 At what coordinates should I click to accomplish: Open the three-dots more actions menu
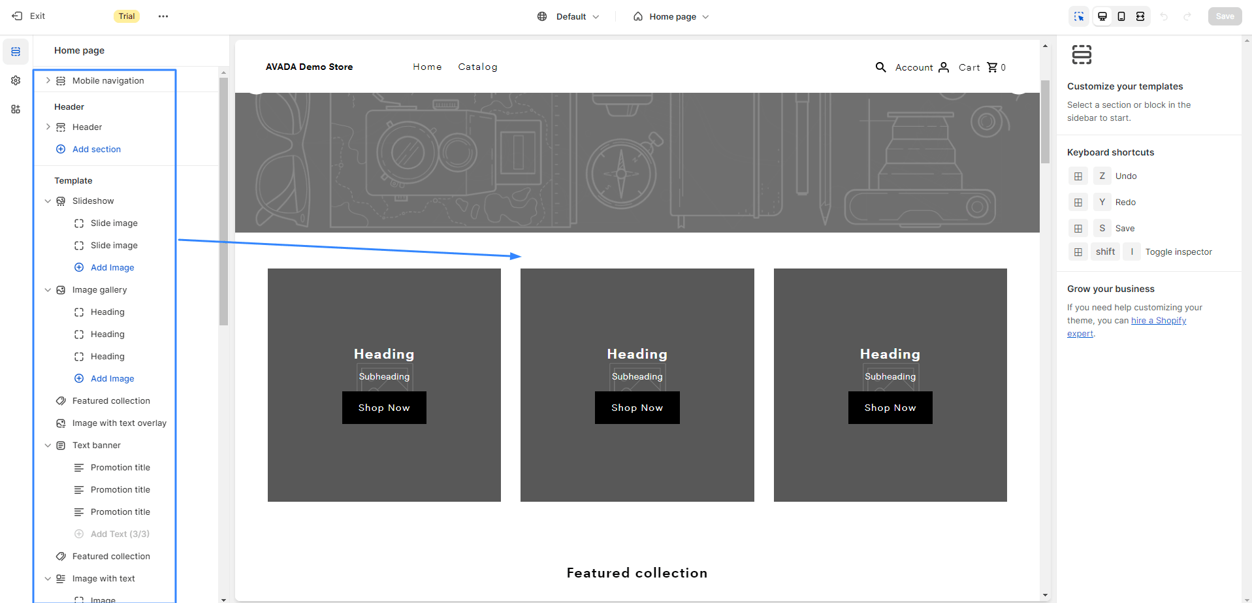[x=163, y=16]
